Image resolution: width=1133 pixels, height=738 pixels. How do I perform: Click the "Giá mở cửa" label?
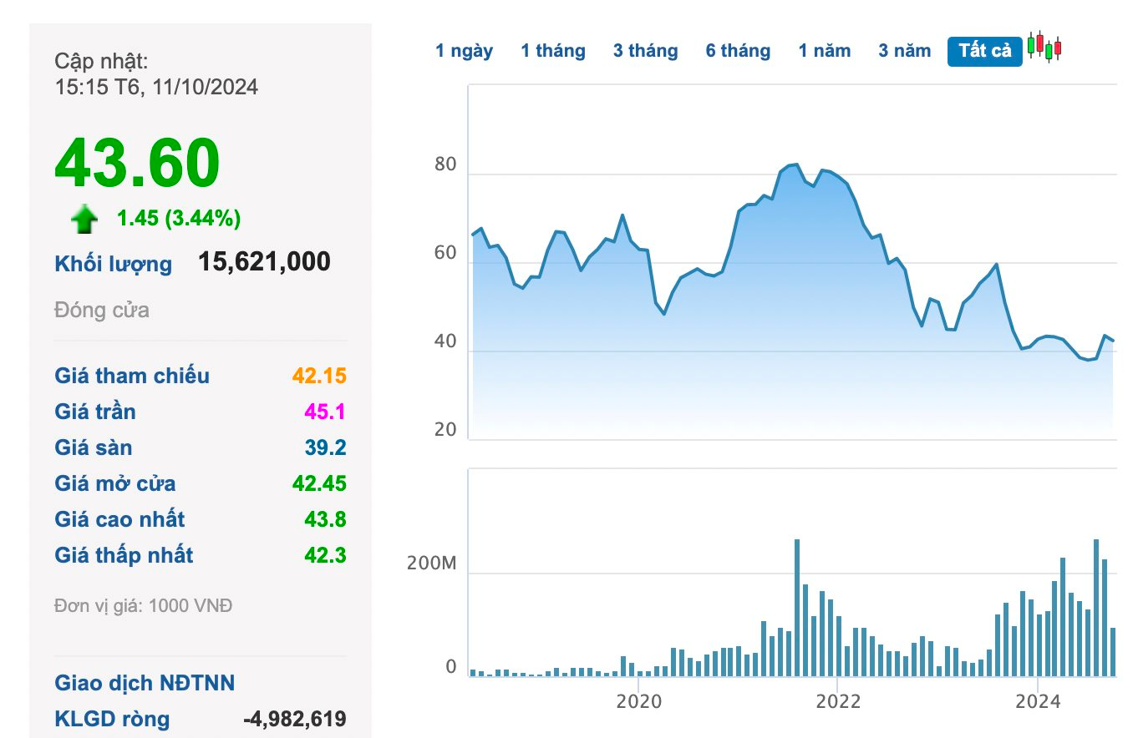point(115,483)
